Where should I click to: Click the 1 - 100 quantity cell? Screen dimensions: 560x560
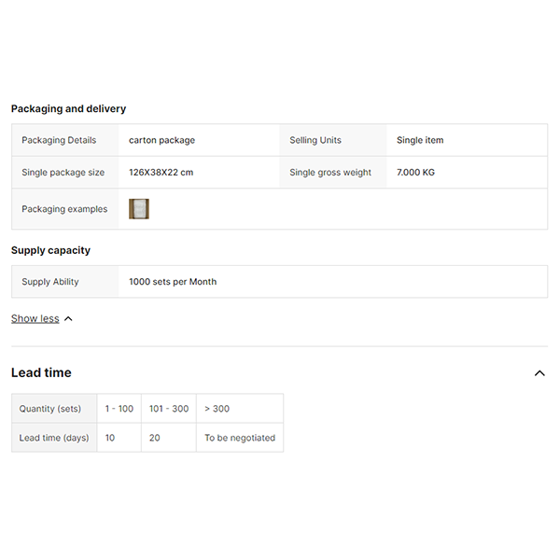pyautogui.click(x=119, y=409)
